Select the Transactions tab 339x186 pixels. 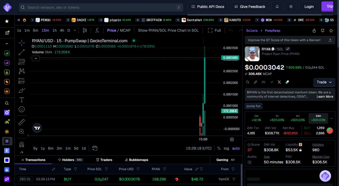(x=33, y=160)
